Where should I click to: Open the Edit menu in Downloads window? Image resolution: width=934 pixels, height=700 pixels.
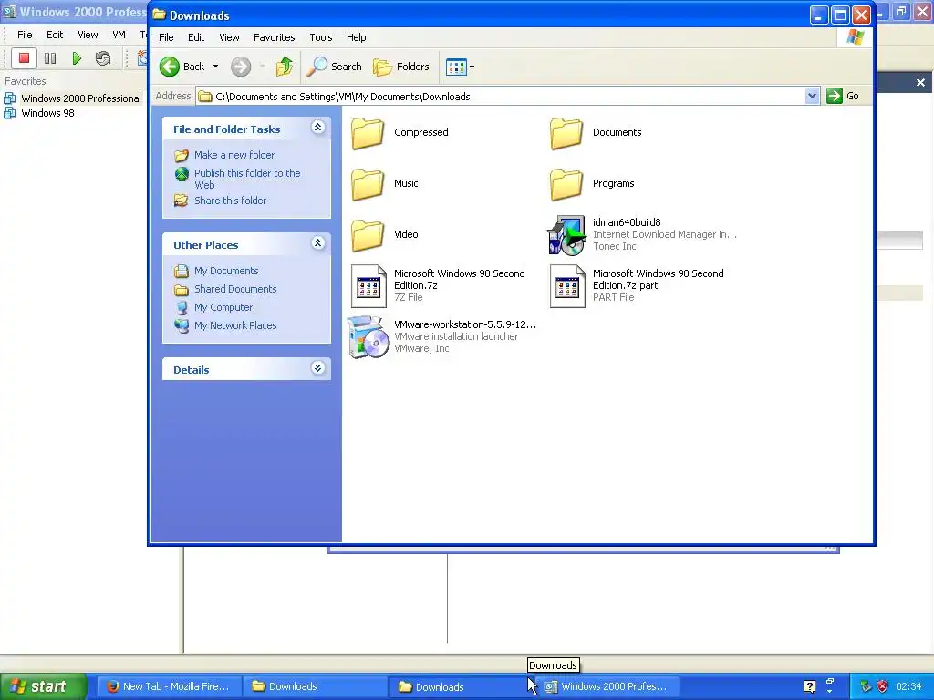coord(196,37)
